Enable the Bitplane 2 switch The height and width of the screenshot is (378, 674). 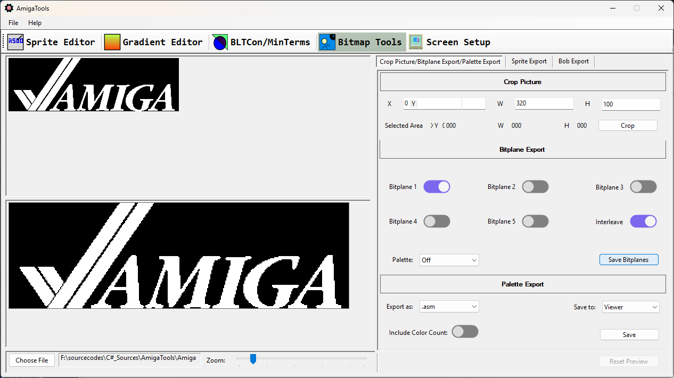pos(535,187)
